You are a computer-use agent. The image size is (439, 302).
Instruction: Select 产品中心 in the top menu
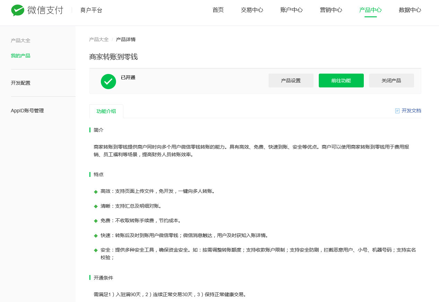click(x=370, y=10)
